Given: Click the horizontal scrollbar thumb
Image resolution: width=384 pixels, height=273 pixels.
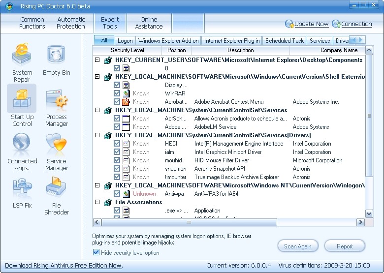Looking at the screenshot, I should [189, 222].
